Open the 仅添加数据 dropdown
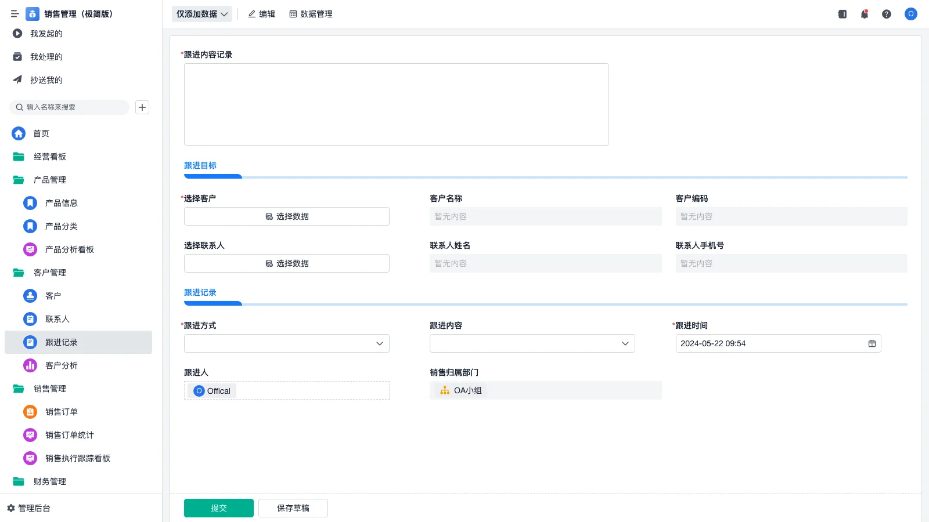Image resolution: width=929 pixels, height=522 pixels. [x=201, y=14]
